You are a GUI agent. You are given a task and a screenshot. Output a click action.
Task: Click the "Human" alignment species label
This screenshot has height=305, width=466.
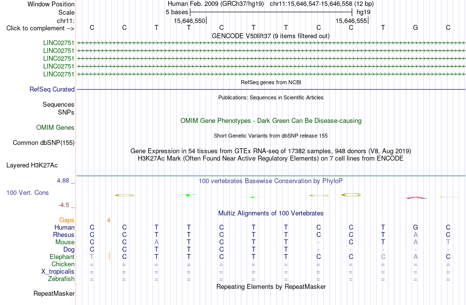pyautogui.click(x=64, y=228)
